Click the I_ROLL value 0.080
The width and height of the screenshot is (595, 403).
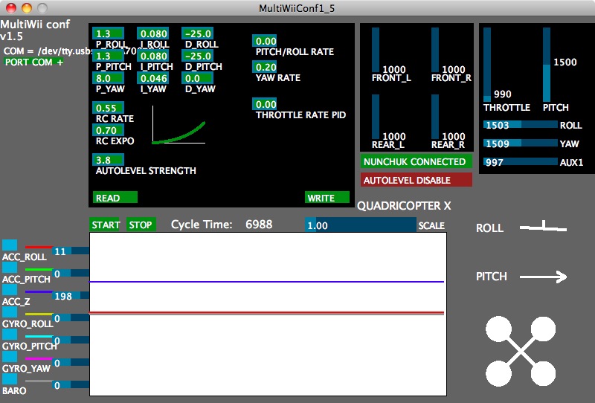click(152, 33)
